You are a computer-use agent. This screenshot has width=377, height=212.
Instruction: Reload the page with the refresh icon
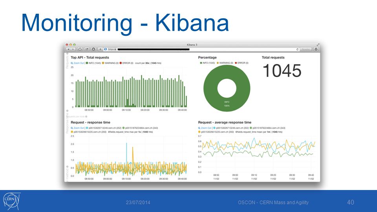(x=297, y=49)
